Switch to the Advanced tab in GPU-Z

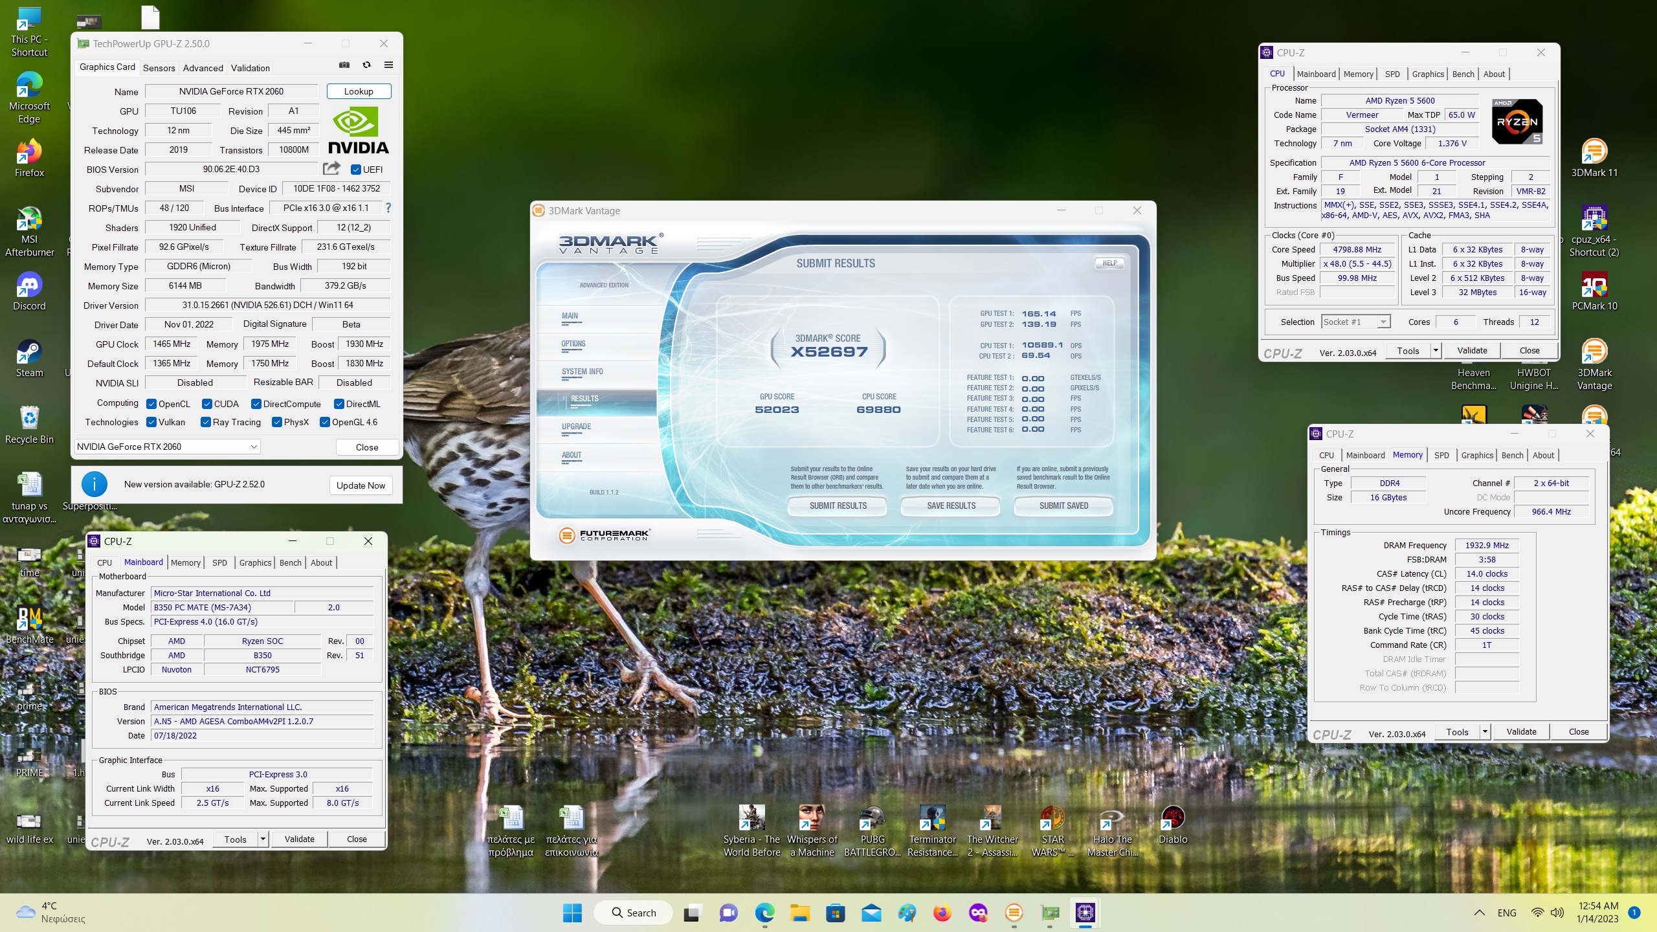pos(203,68)
